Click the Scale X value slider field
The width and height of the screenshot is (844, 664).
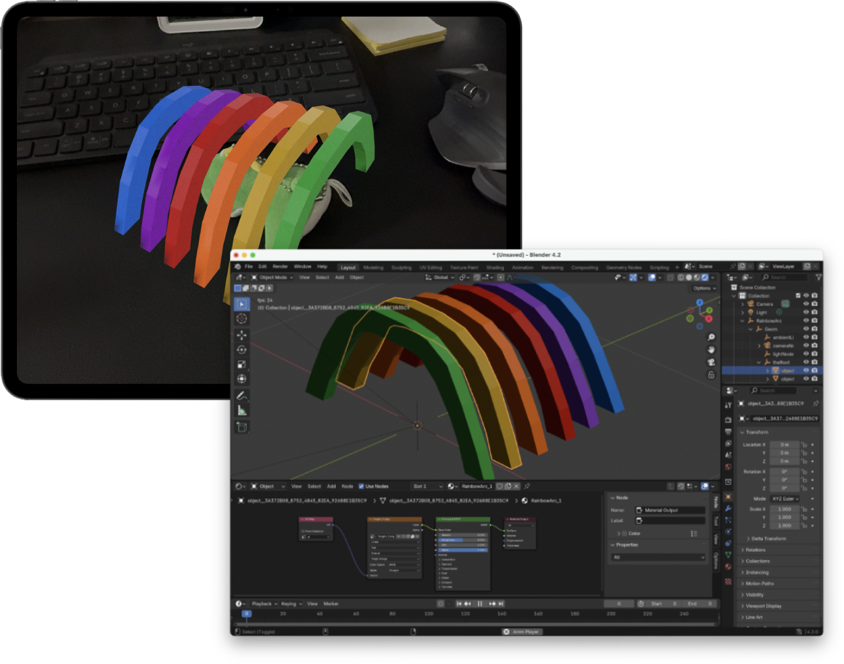pyautogui.click(x=784, y=509)
